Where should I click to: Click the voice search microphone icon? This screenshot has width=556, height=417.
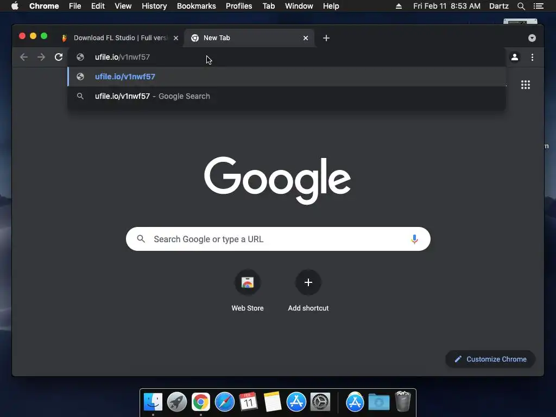414,239
